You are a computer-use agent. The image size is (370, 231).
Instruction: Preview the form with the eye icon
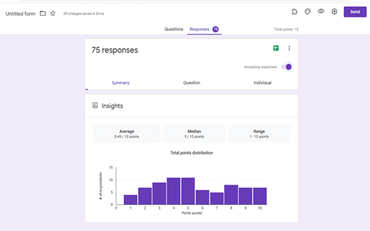point(321,12)
